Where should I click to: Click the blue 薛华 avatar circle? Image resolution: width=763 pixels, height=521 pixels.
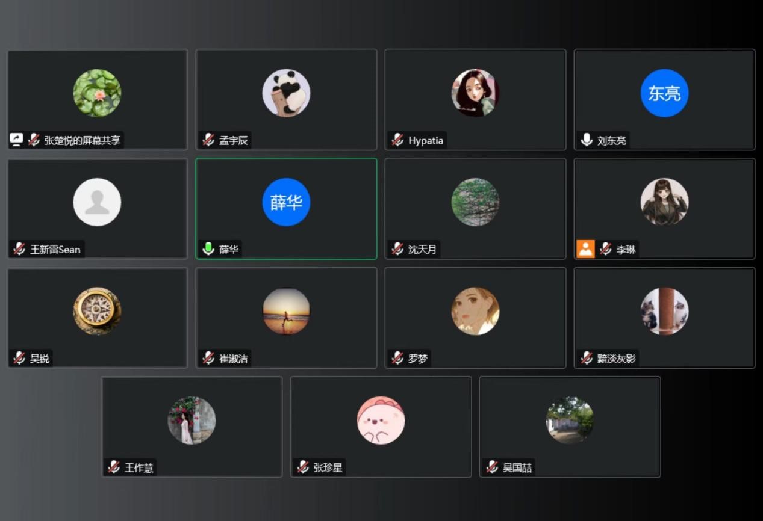coord(286,202)
